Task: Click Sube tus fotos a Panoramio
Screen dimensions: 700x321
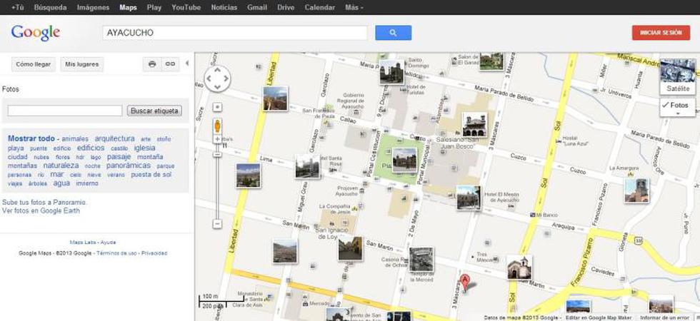Action: pos(44,202)
